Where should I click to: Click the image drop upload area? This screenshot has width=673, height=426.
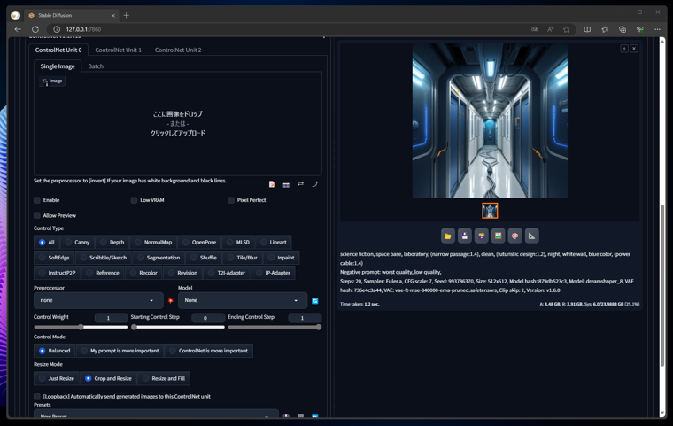(x=178, y=124)
